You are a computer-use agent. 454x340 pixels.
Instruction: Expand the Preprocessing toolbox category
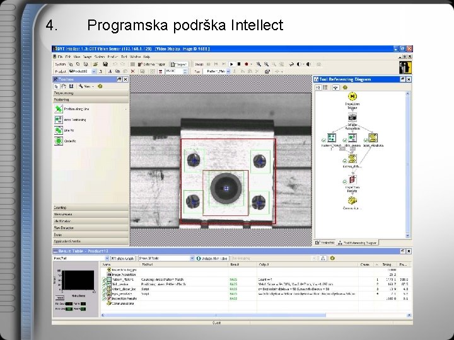coord(90,93)
